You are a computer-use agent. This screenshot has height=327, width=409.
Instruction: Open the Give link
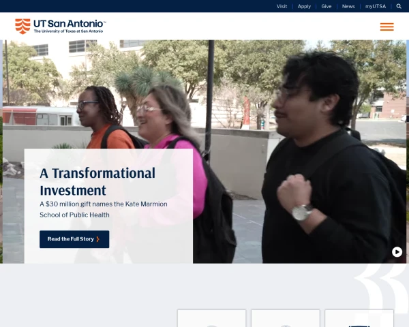point(327,6)
